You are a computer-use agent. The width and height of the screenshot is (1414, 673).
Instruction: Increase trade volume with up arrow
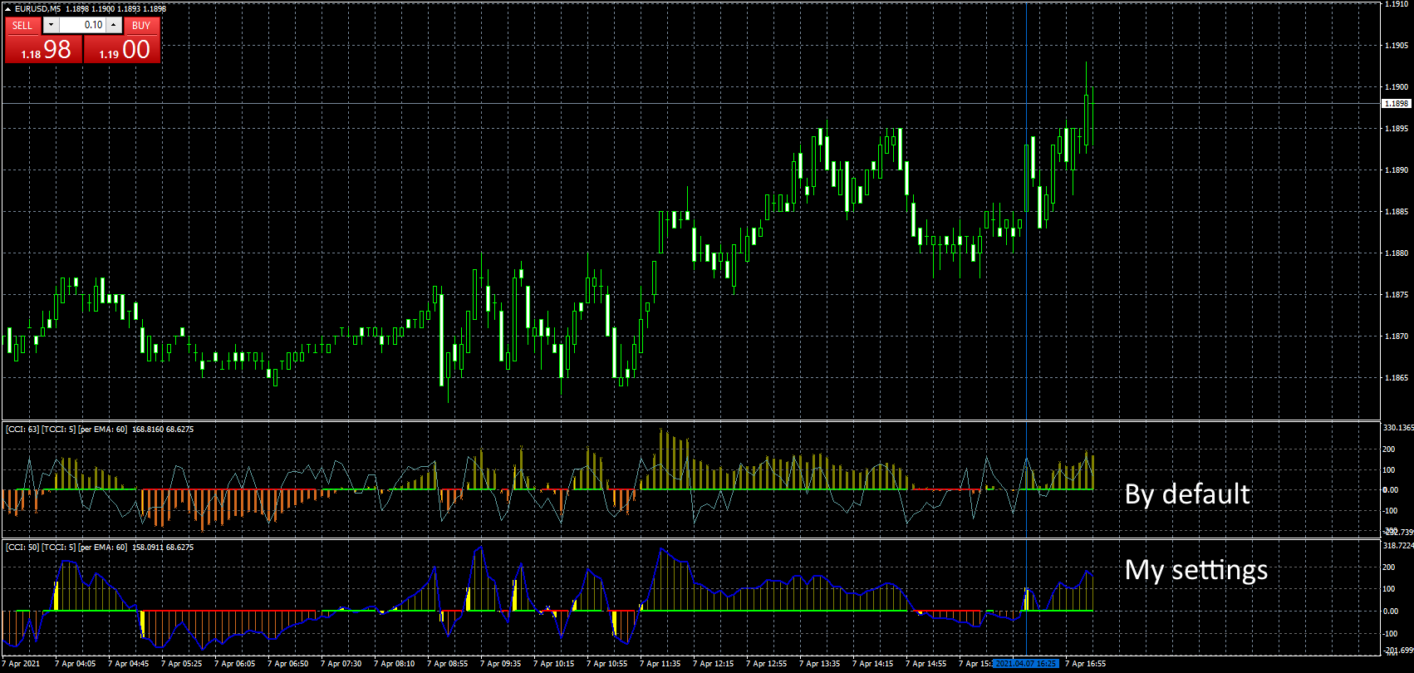click(114, 25)
